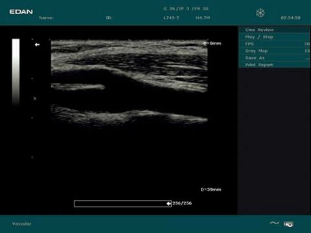This screenshot has height=233, width=311.
Task: Adjust the Grey Map setting
Action: click(x=274, y=51)
